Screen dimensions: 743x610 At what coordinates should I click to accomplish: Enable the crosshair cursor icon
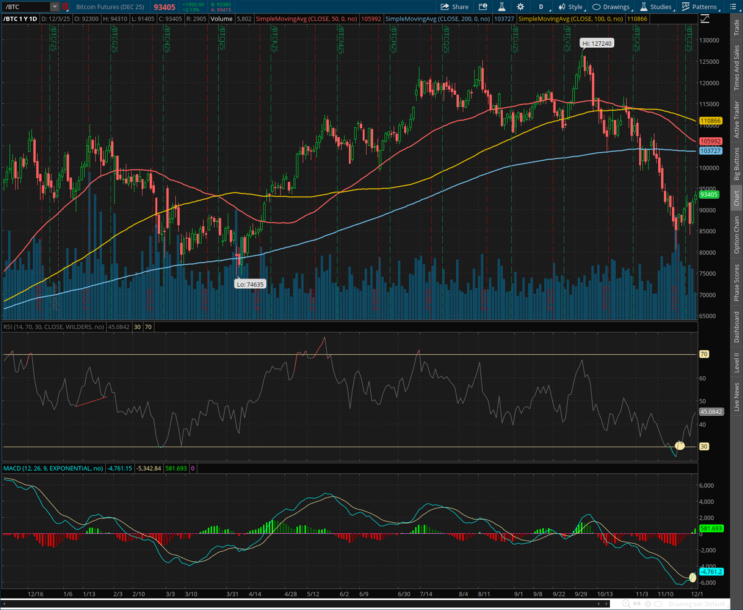tap(648, 604)
